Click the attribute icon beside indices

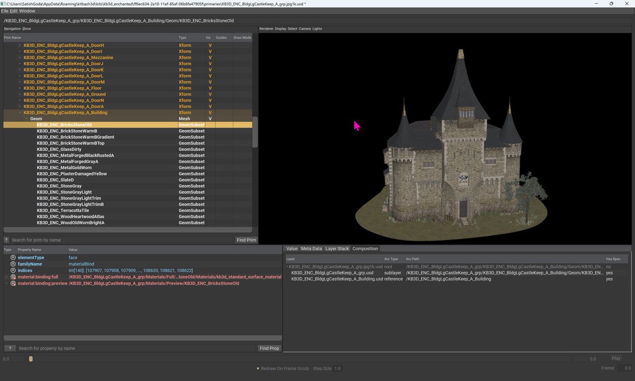pyautogui.click(x=13, y=270)
